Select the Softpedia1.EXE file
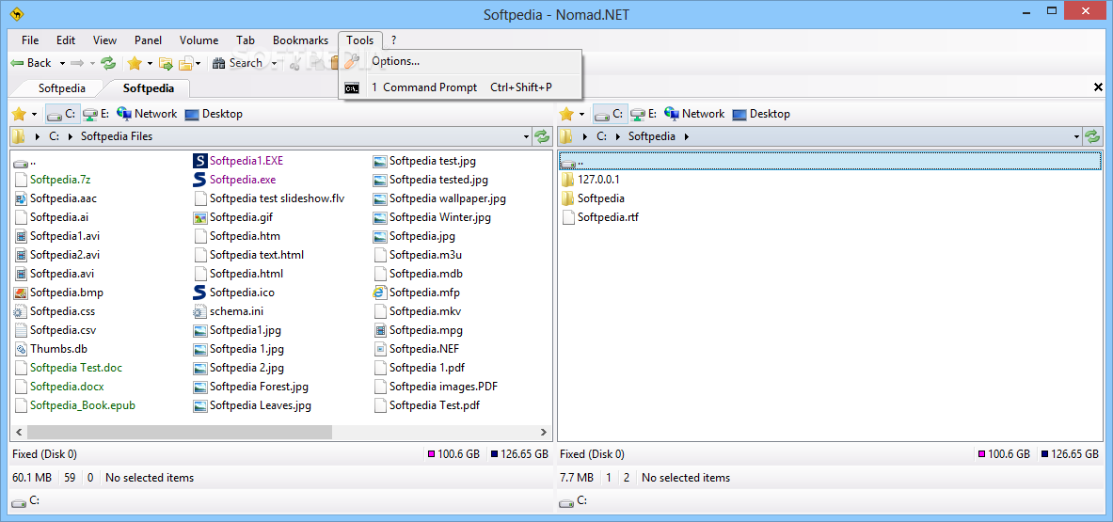Screen dimensions: 1113x522 click(x=239, y=161)
